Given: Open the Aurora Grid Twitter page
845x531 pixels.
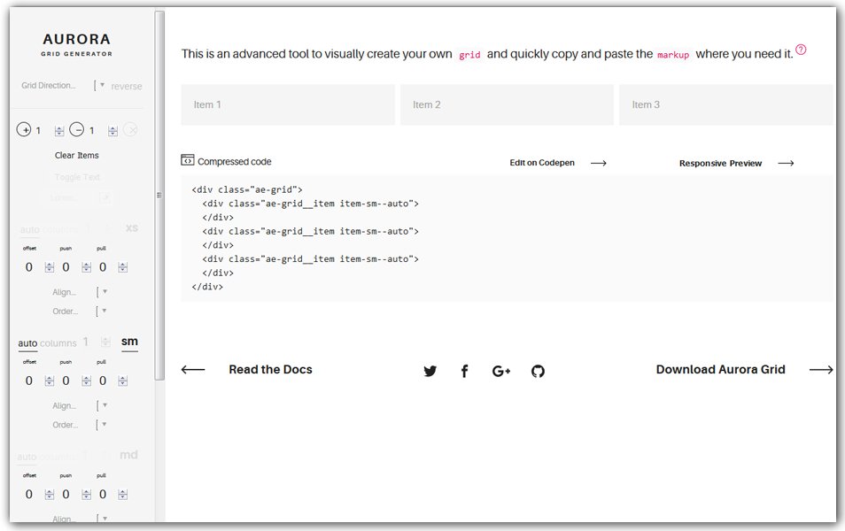Looking at the screenshot, I should (430, 371).
